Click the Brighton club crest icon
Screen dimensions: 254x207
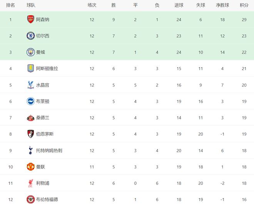tap(30, 101)
